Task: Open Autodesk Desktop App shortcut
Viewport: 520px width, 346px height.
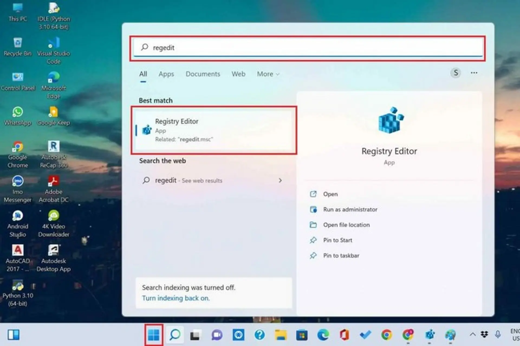Action: (x=54, y=258)
